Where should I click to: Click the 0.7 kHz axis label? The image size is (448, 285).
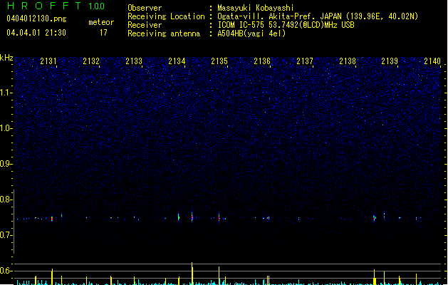(x=6, y=235)
